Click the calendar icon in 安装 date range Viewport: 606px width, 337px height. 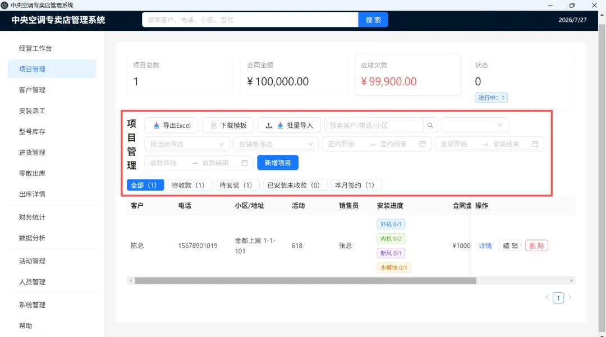coord(535,144)
